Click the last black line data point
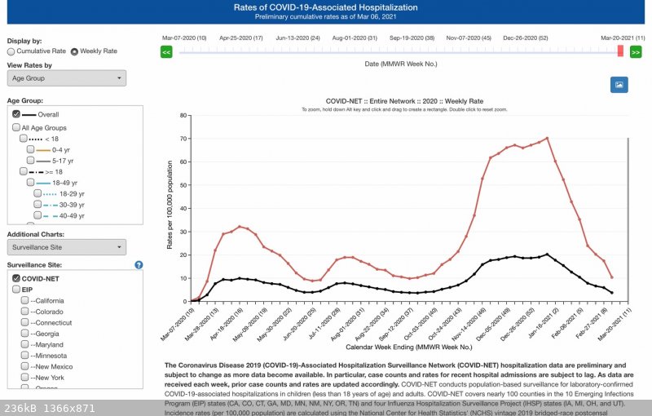Viewport: 652px width, 416px height. [612, 293]
